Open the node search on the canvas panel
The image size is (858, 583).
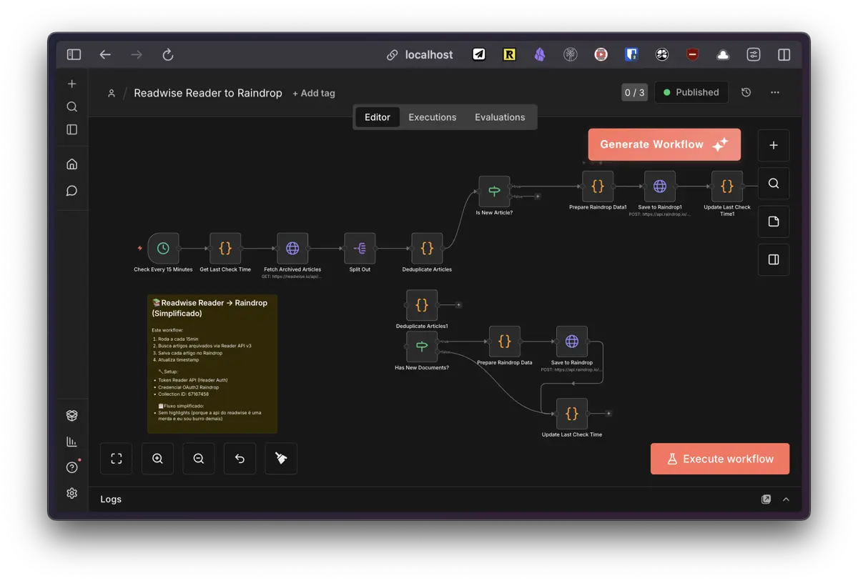(x=774, y=183)
